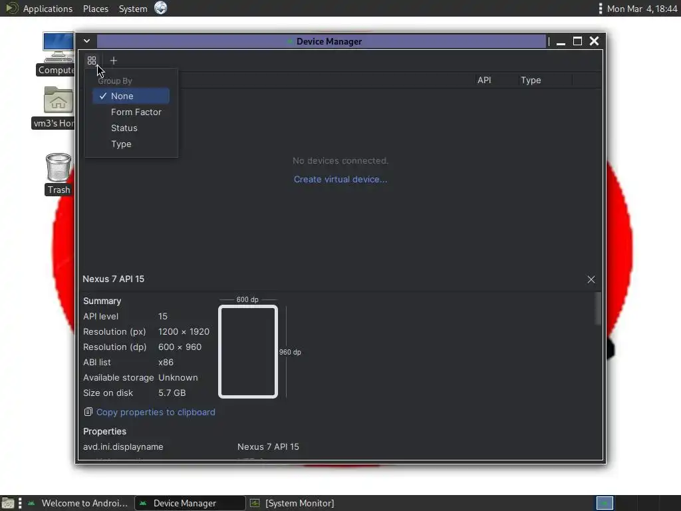Click the Nexus 7 API 15 panel title
This screenshot has height=511, width=681.
coord(113,279)
